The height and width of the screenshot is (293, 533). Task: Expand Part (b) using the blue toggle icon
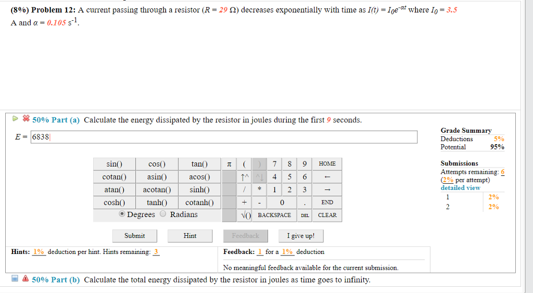pyautogui.click(x=16, y=279)
